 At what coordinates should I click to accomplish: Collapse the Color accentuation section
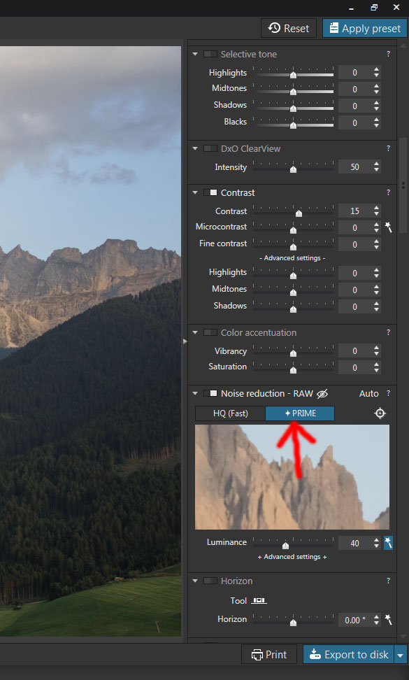(x=195, y=332)
